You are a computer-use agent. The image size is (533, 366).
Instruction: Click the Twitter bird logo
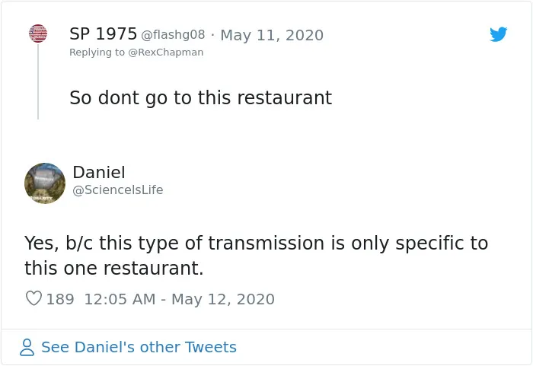pyautogui.click(x=498, y=34)
